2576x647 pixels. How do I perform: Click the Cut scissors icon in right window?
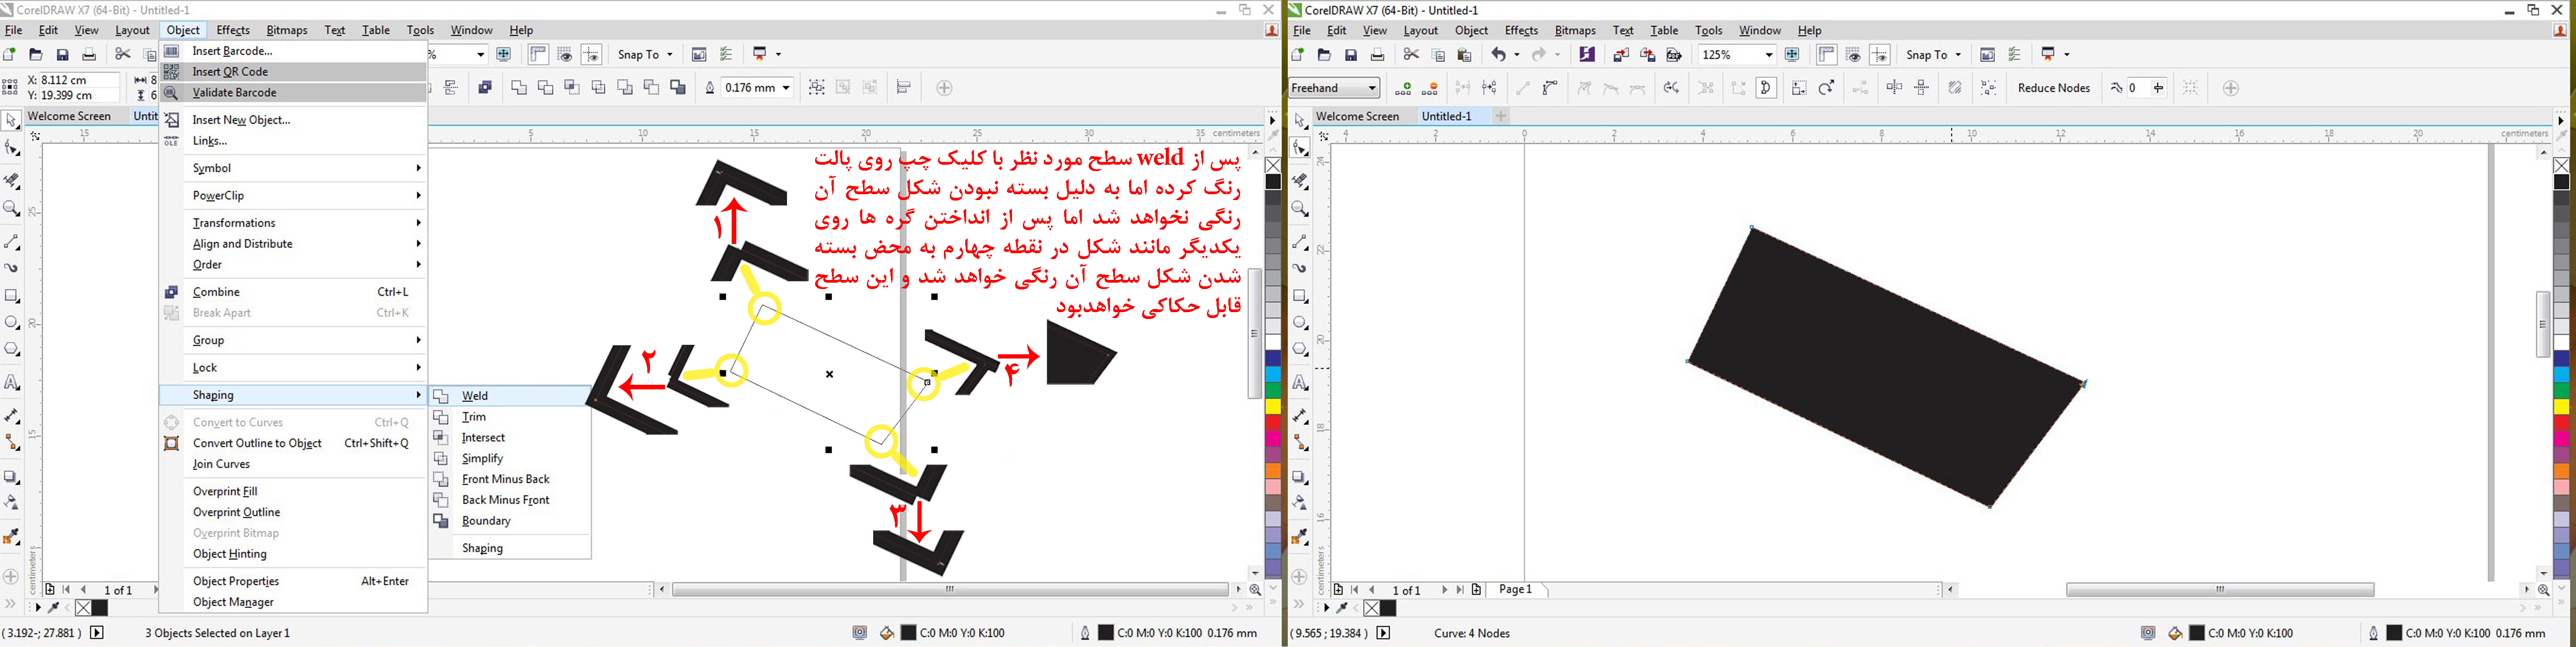coord(1411,55)
